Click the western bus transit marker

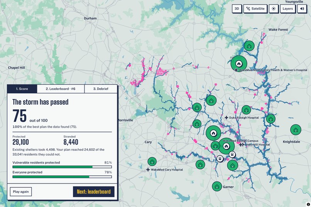point(220,158)
